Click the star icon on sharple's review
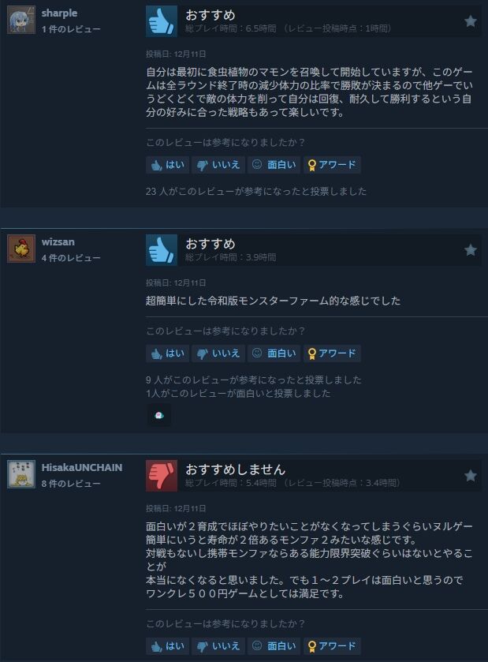 pos(471,21)
